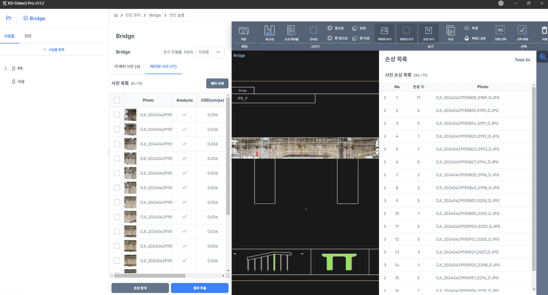Switch to the 미 배치 사진 (3) tab
The height and width of the screenshot is (295, 548).
coord(127,66)
